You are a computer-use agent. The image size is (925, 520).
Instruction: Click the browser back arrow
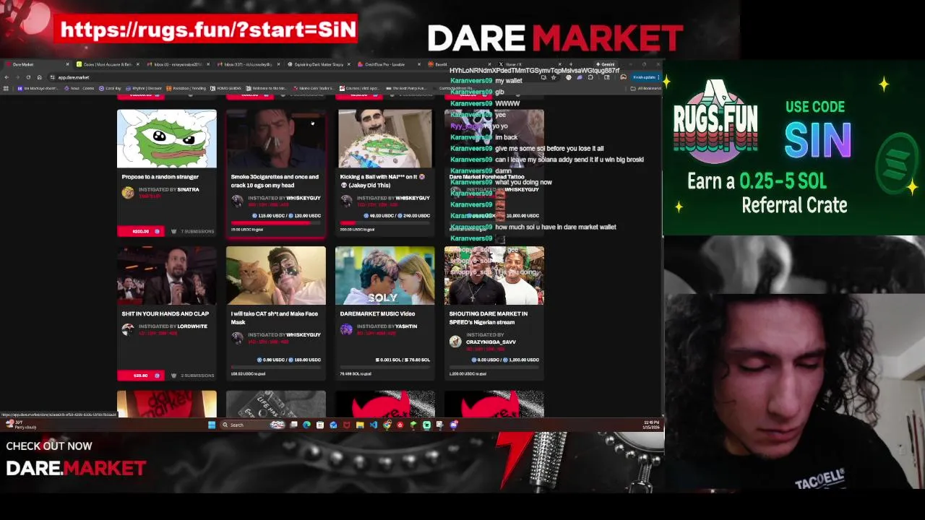pos(7,77)
